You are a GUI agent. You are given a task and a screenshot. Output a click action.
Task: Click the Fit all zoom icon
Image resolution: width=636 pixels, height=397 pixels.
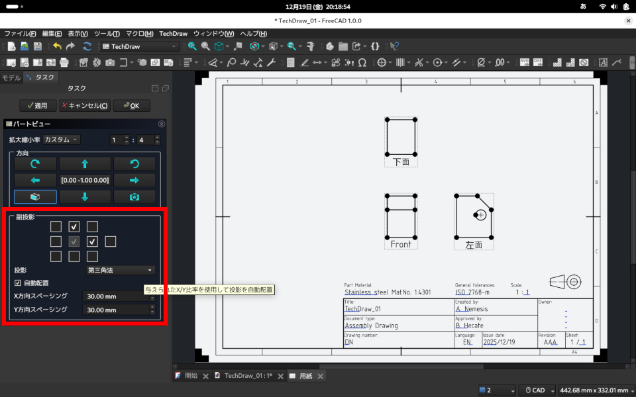tap(192, 46)
